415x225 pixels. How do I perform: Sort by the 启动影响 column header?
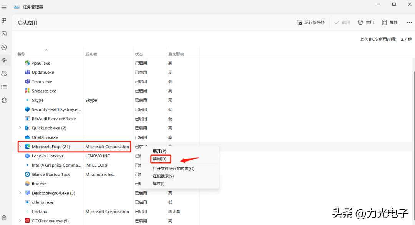176,54
